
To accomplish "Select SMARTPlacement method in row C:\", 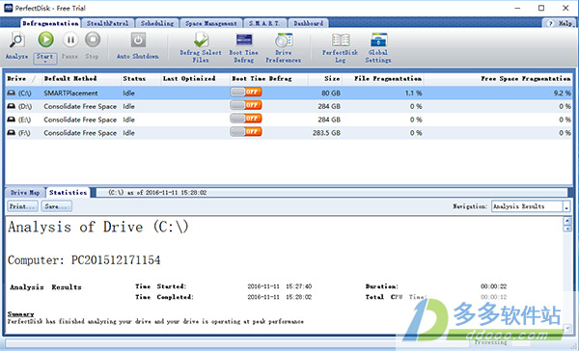I will coord(70,93).
